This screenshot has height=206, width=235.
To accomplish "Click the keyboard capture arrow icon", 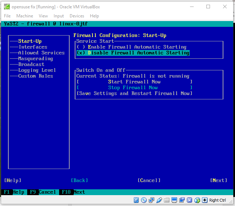I will pos(205,200).
